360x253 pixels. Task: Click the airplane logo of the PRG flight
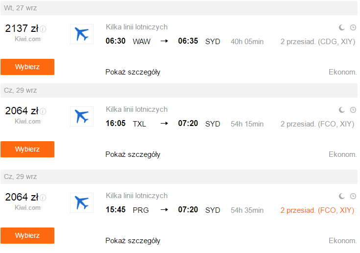82,202
